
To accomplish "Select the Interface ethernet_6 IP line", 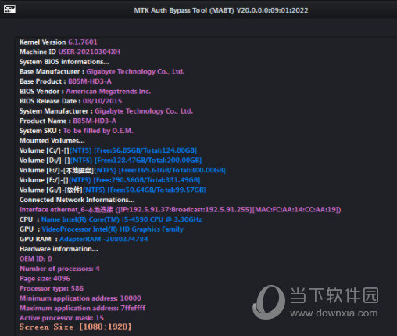I will point(181,210).
